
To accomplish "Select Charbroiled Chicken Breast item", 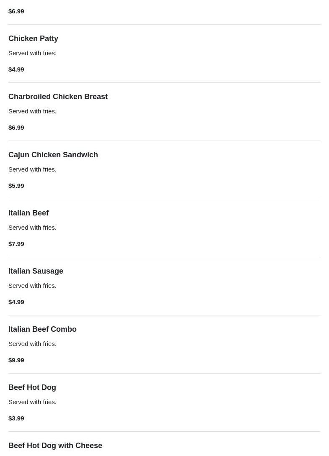I will (x=58, y=97).
